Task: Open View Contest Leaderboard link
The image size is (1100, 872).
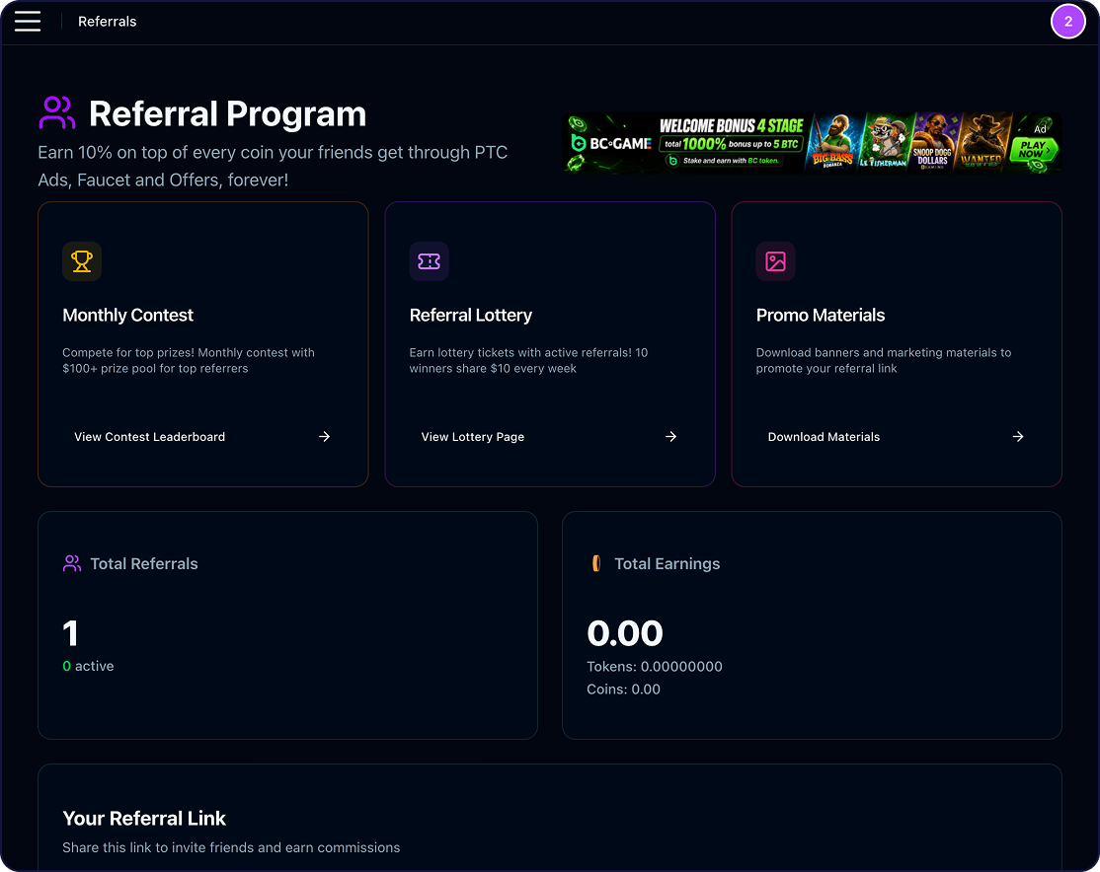Action: point(149,437)
